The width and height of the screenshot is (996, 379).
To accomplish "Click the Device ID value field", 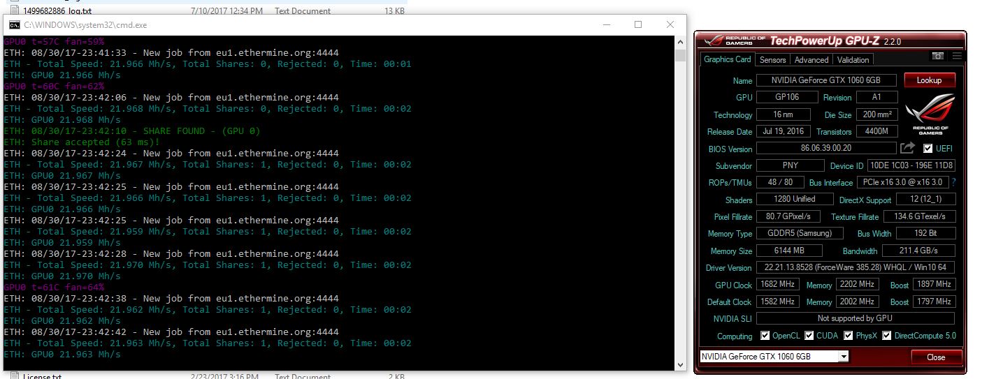I will [911, 165].
